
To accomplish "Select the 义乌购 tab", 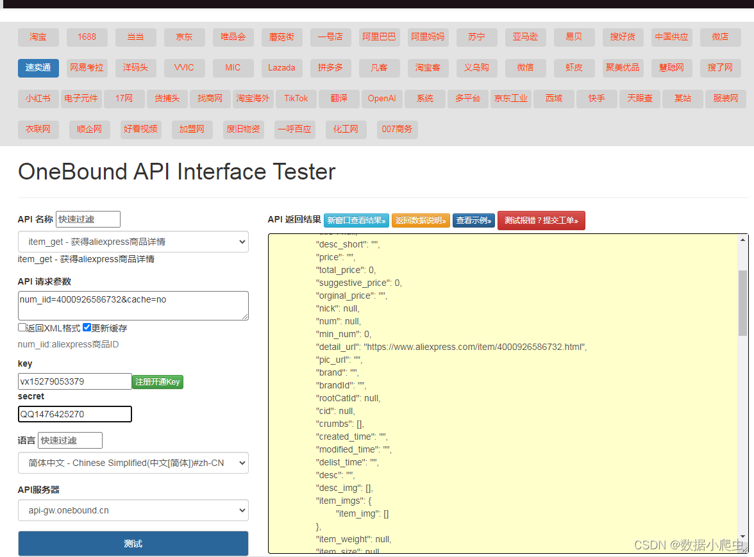I will point(476,68).
